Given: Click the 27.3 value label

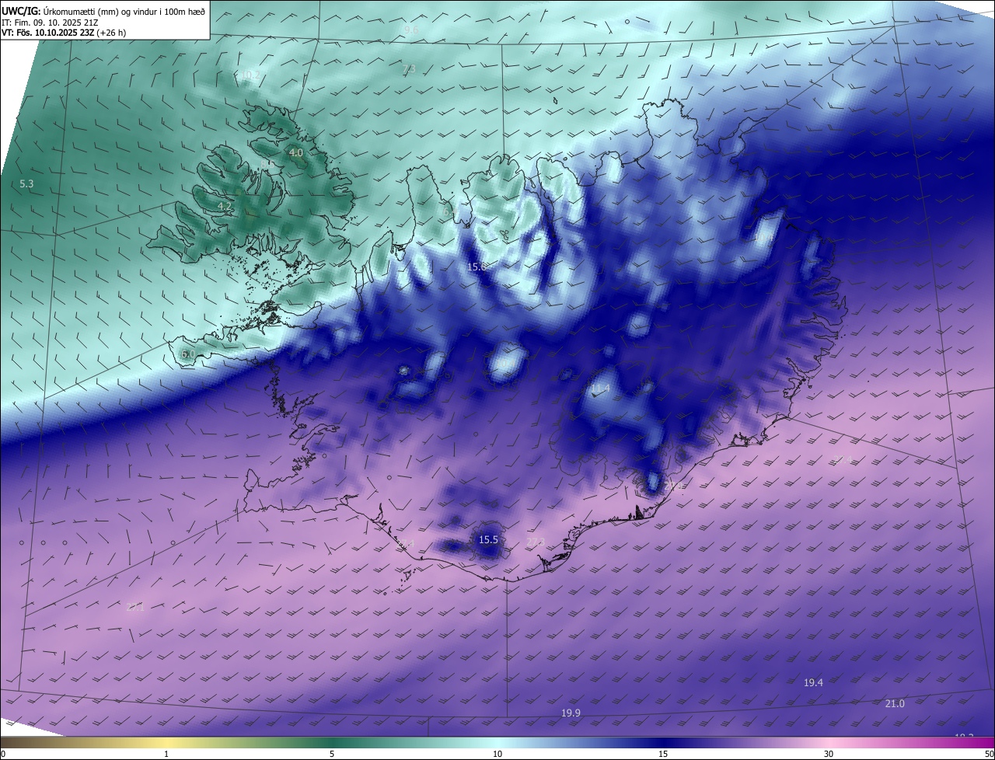Looking at the screenshot, I should 536,542.
